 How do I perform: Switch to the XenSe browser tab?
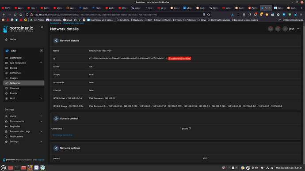[x=214, y=8]
